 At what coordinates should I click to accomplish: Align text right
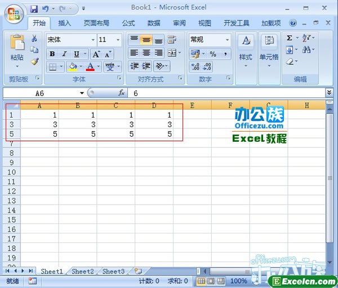click(158, 53)
